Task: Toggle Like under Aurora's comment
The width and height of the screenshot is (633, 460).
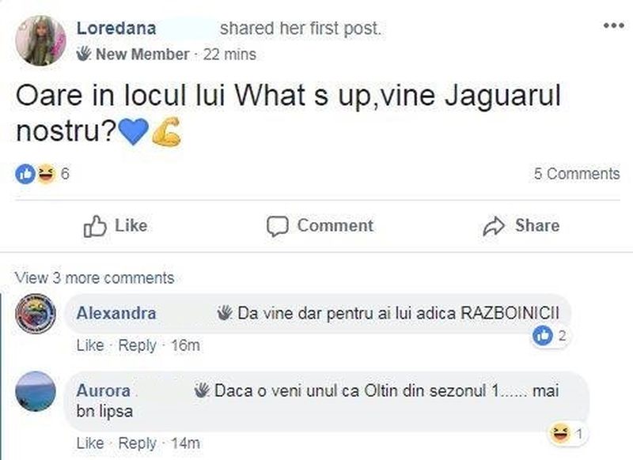Action: [x=90, y=443]
